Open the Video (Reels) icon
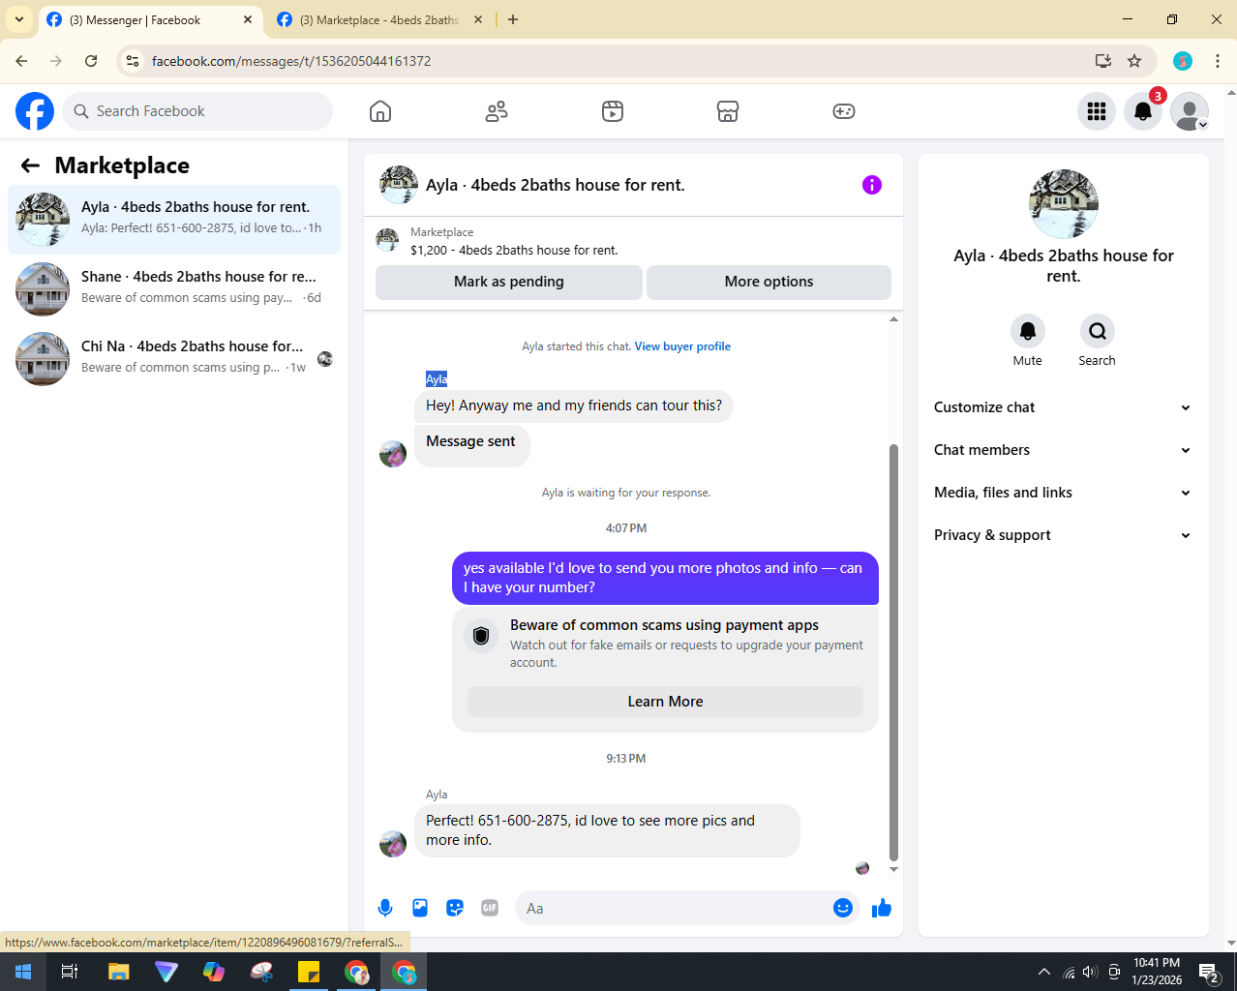Viewport: 1237px width, 991px height. coord(613,111)
